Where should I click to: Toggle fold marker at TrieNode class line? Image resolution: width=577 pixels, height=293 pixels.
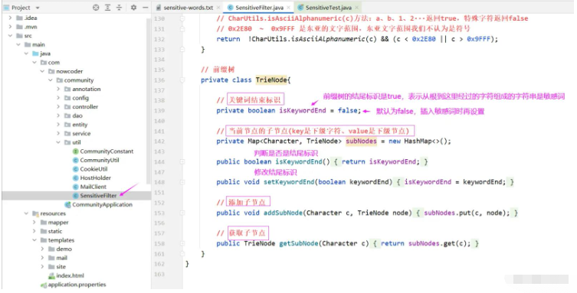click(x=182, y=80)
